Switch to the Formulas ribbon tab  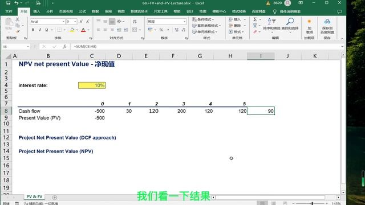click(82, 11)
